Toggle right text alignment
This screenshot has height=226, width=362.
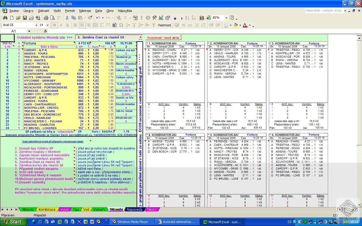[x=89, y=25]
